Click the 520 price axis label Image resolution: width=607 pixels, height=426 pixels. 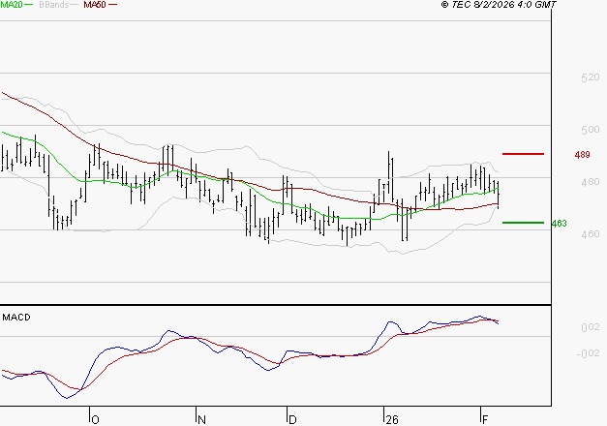(591, 77)
